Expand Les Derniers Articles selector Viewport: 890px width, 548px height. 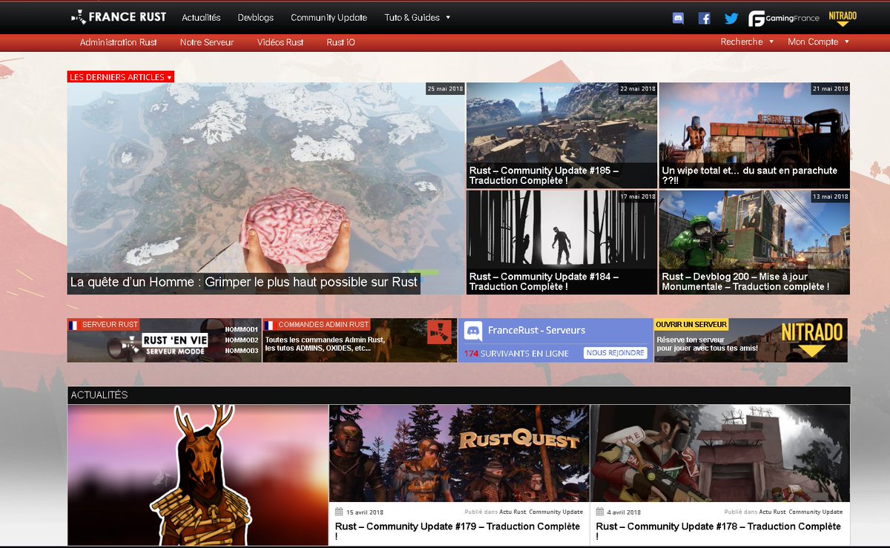[x=121, y=77]
